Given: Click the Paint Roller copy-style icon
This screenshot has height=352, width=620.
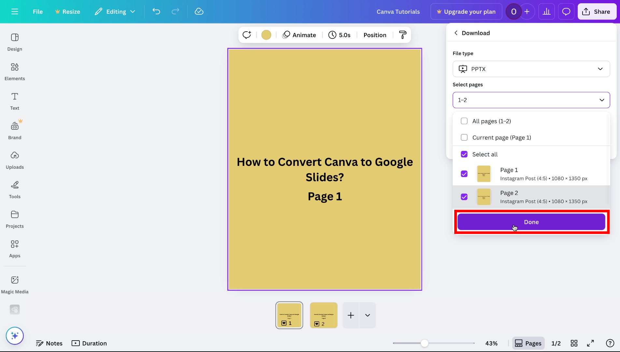Looking at the screenshot, I should click(402, 35).
